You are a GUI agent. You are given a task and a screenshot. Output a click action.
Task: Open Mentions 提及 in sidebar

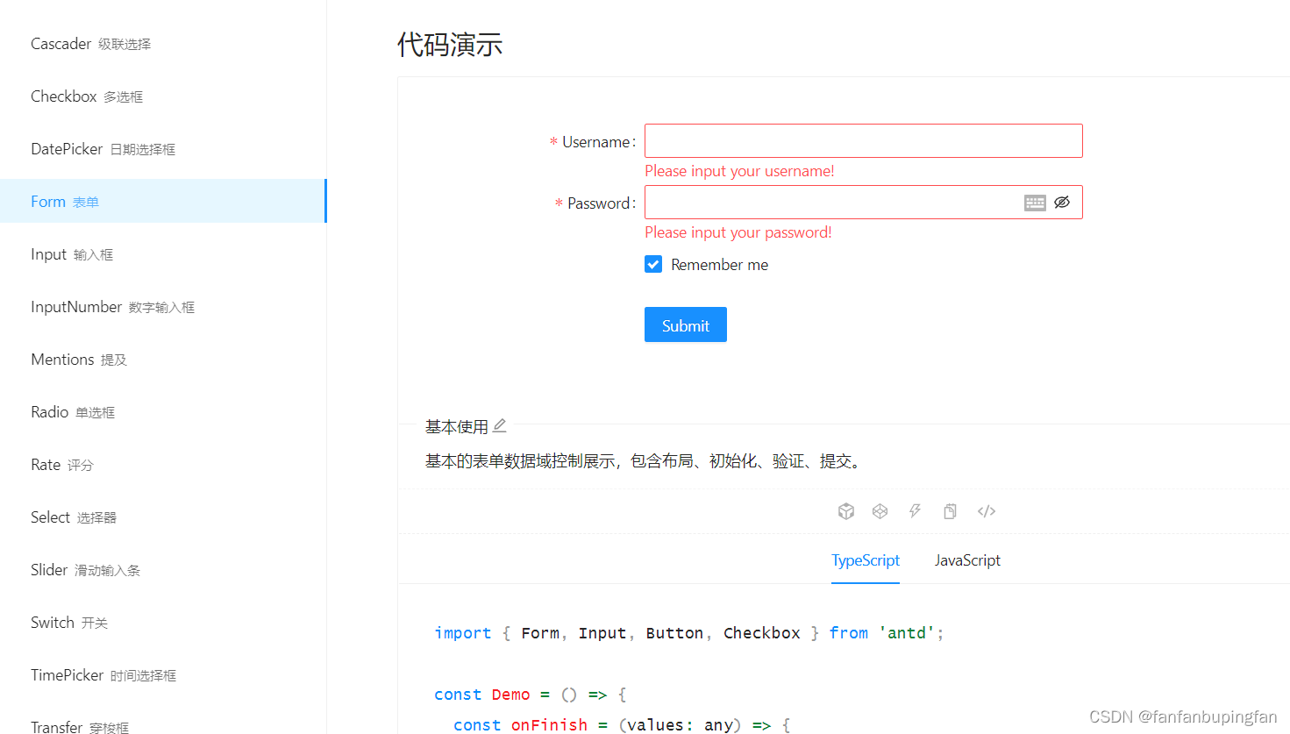click(x=163, y=360)
